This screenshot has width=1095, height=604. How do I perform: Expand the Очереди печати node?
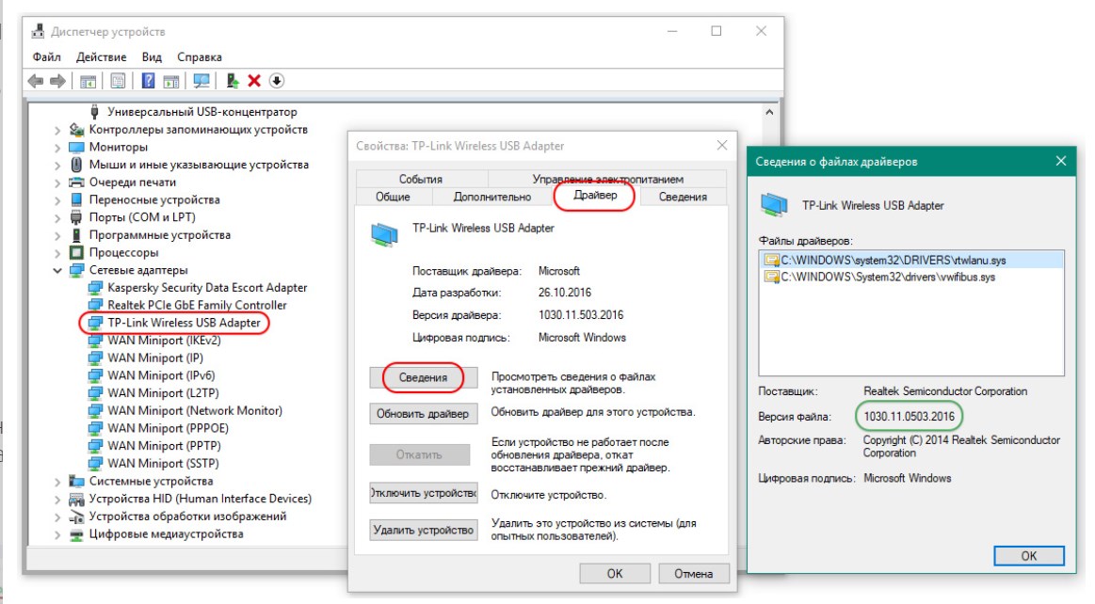58,182
